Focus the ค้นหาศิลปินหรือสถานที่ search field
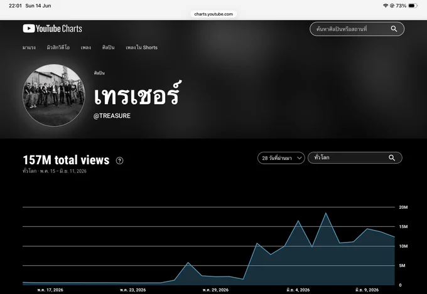Image resolution: width=427 pixels, height=294 pixels. point(357,29)
